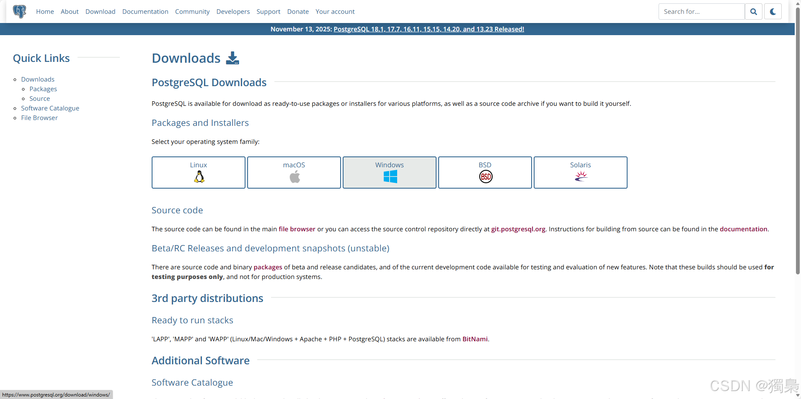Screen dimensions: 801x399
Task: Click the Solaris sunburst icon
Action: pos(581,176)
